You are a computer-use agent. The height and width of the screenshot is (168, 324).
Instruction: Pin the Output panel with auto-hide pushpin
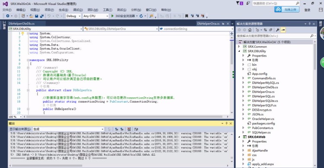(226, 123)
